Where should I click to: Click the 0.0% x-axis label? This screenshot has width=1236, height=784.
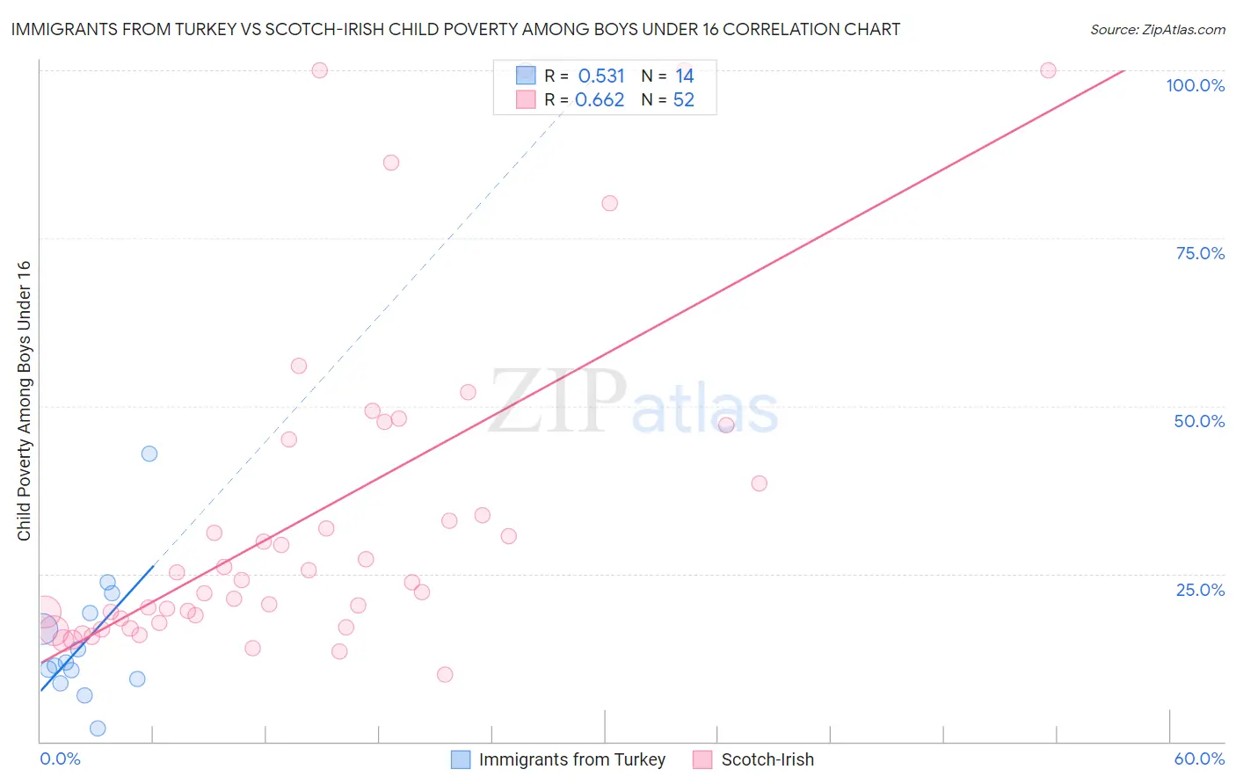[60, 759]
